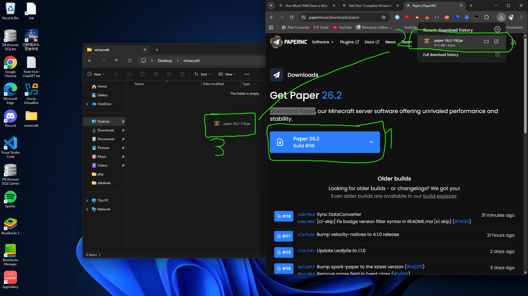
Task: Open the build explorer link
Action: coord(440,196)
